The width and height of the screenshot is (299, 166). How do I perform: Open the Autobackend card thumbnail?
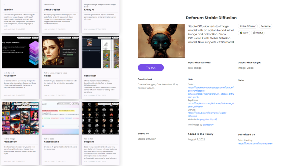(61, 118)
